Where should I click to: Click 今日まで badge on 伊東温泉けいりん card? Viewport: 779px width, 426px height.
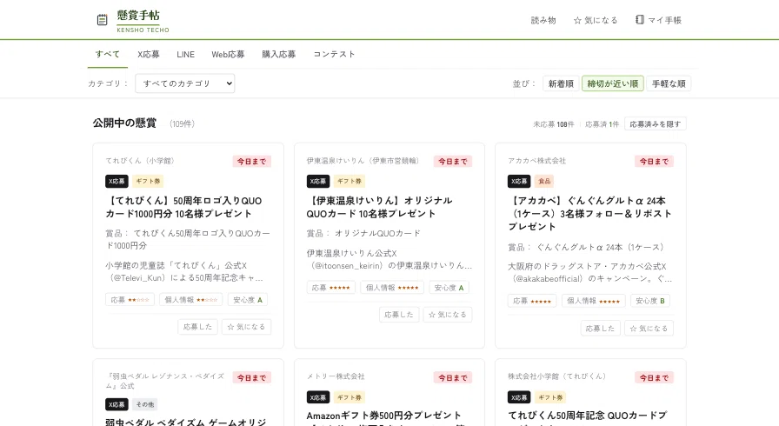[453, 162]
